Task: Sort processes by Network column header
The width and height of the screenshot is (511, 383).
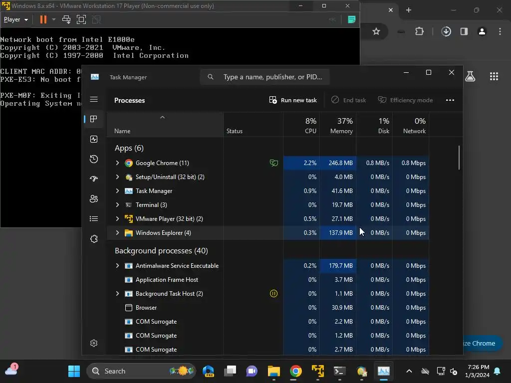Action: point(411,125)
